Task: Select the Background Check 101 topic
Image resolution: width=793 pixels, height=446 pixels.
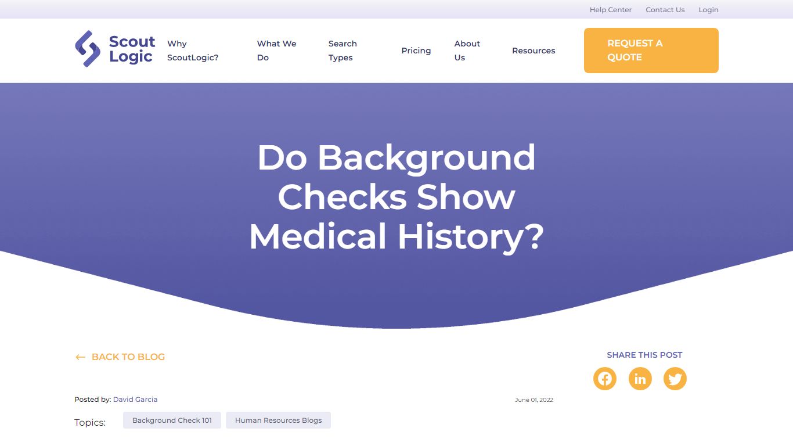Action: 172,420
